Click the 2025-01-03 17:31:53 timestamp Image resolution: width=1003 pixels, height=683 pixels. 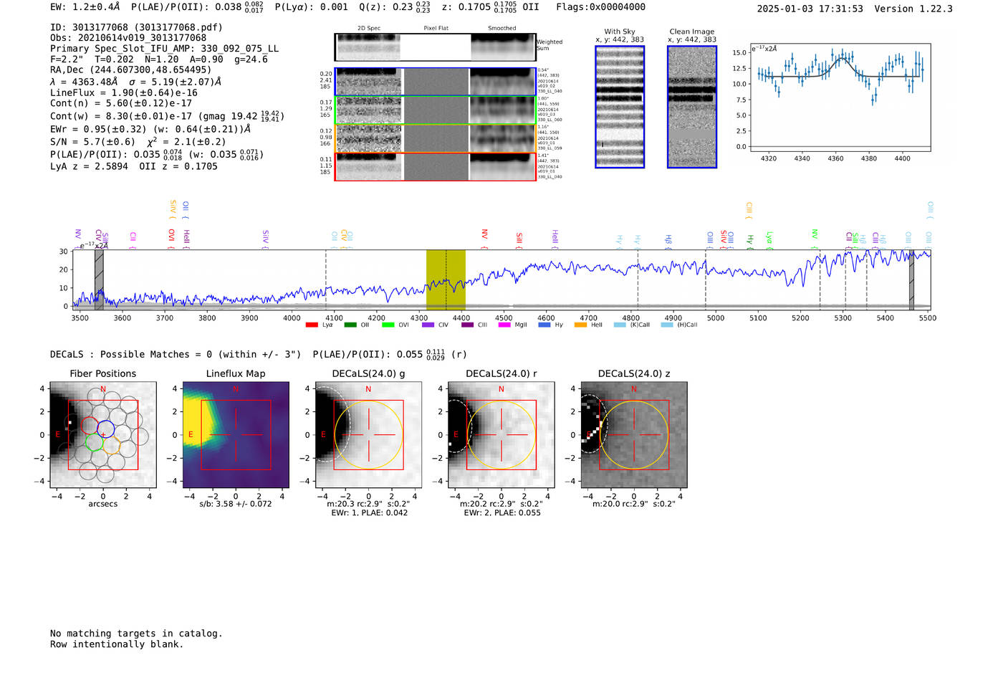click(810, 9)
